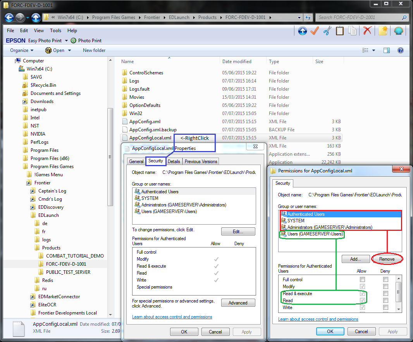
Task: Click the blue shell toolbar icon
Action: [398, 31]
